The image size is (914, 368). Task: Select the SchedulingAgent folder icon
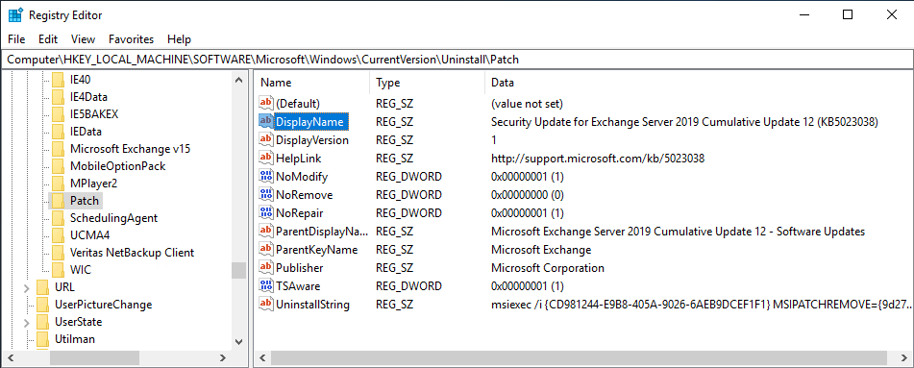tap(57, 218)
